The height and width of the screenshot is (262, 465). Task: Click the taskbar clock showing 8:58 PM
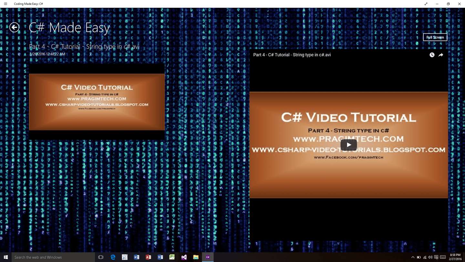[455, 257]
